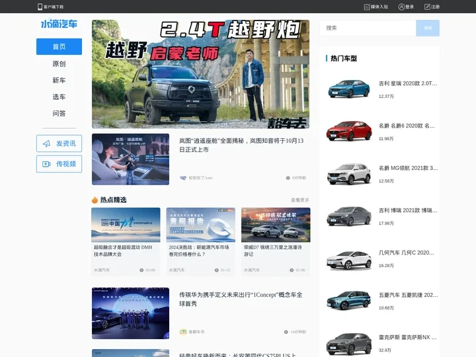The width and height of the screenshot is (476, 357).
Task: Open the 新车 menu item
Action: (x=59, y=81)
